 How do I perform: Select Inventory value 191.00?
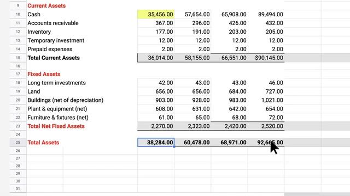[201, 32]
